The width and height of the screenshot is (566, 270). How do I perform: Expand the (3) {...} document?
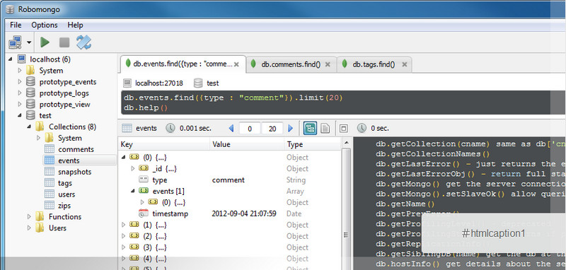tap(123, 247)
